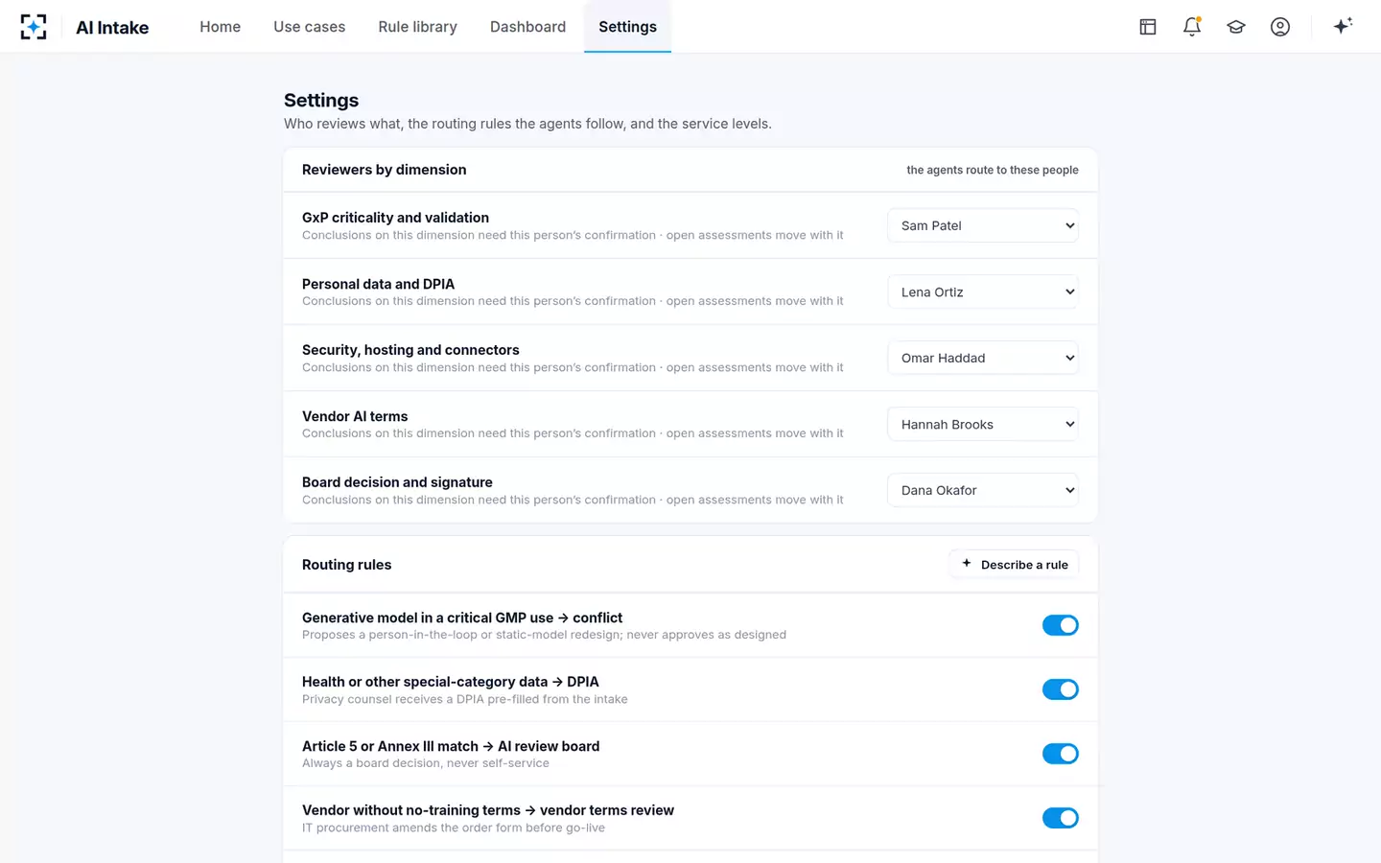
Task: Click 'the agents route to these people' text
Action: click(x=993, y=170)
